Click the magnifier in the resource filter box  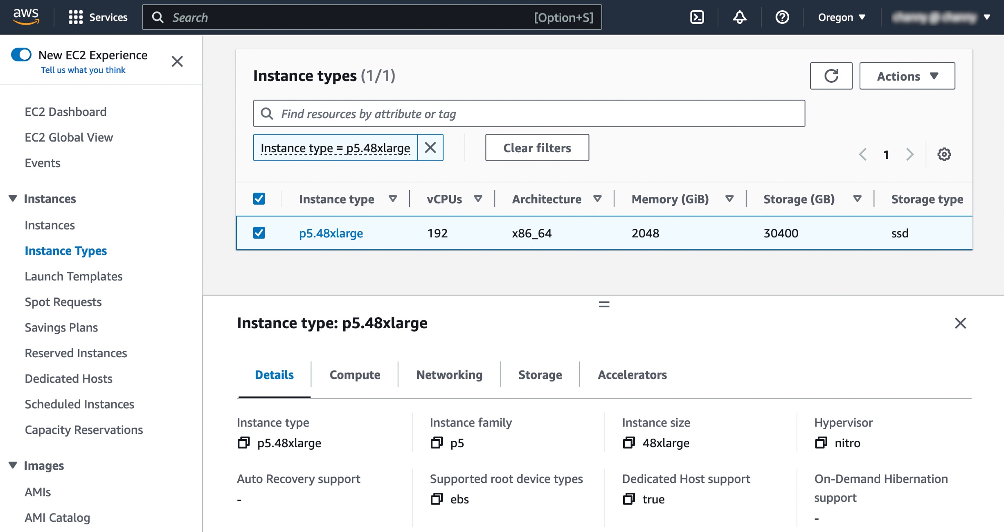tap(267, 114)
